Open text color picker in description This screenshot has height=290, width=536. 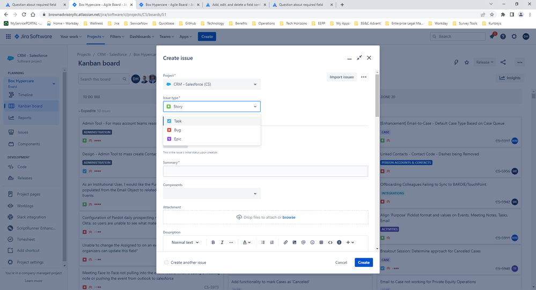coord(246,242)
